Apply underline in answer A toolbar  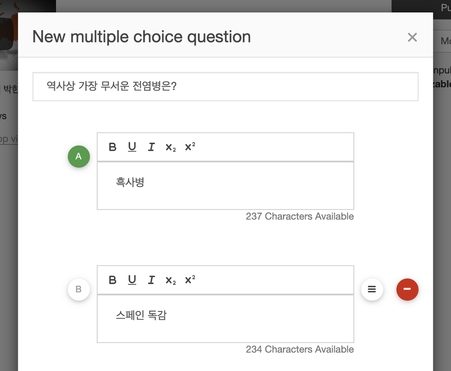pos(132,147)
